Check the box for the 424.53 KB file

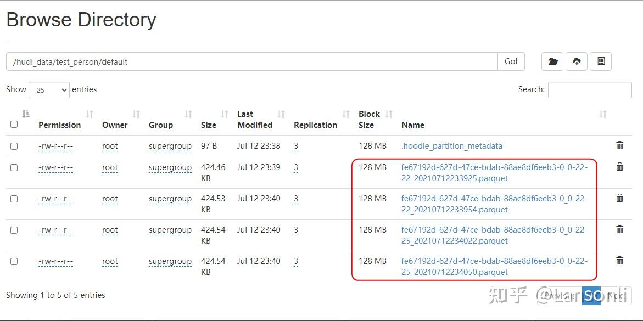tap(14, 199)
